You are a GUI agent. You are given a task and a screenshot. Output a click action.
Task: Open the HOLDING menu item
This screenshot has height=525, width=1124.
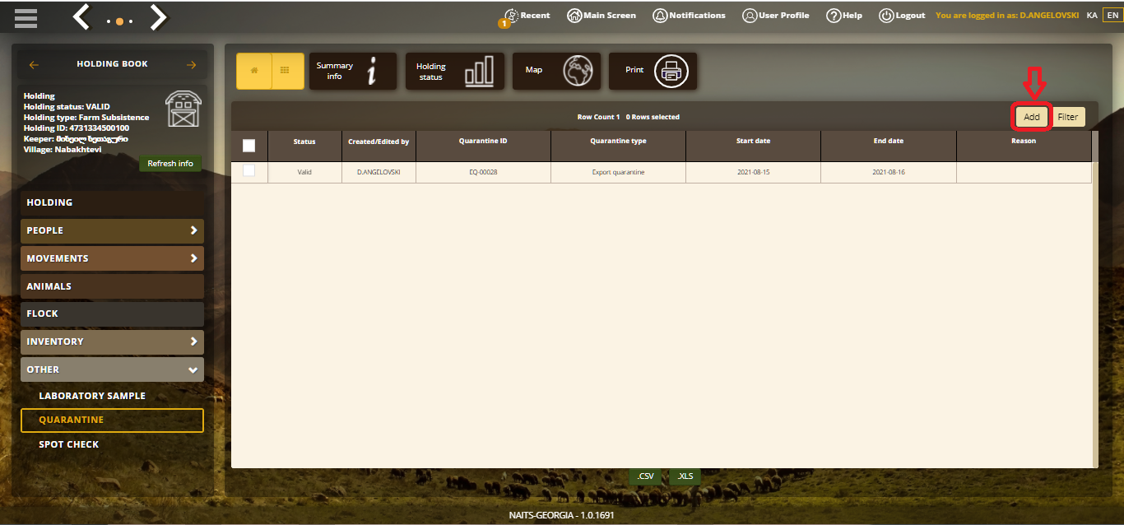point(112,202)
